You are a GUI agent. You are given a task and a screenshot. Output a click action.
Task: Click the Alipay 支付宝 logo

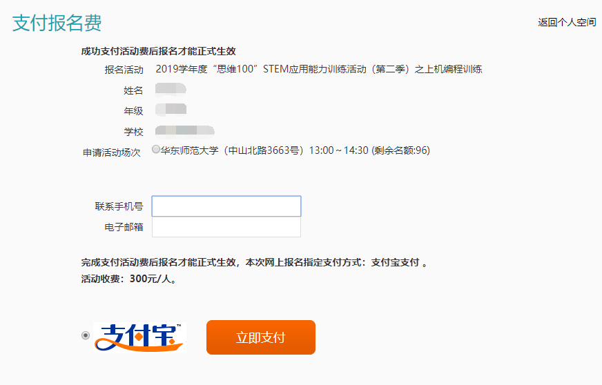click(x=139, y=337)
